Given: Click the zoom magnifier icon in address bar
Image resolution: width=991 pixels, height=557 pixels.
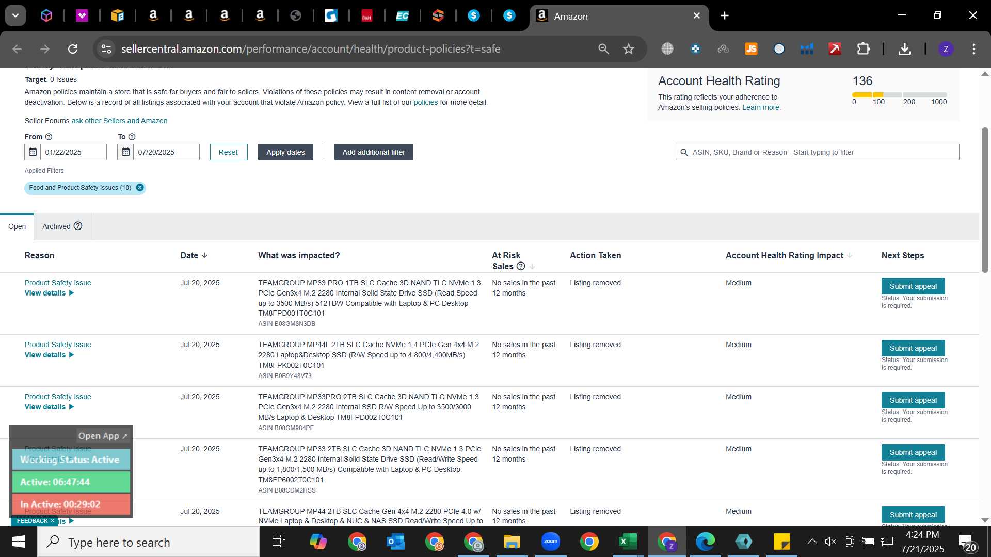Looking at the screenshot, I should 603,49.
